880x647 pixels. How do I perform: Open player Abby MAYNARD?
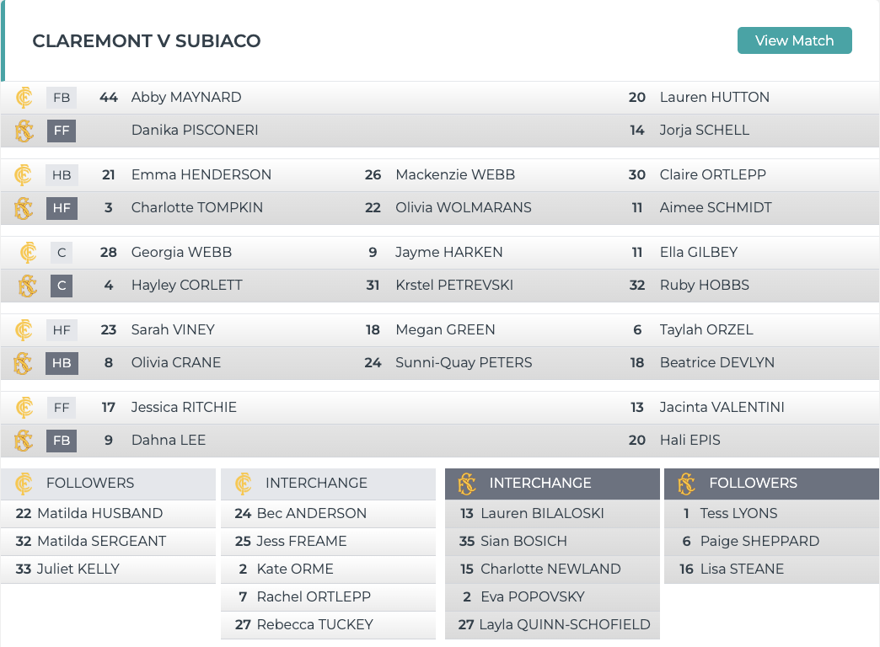pyautogui.click(x=186, y=98)
